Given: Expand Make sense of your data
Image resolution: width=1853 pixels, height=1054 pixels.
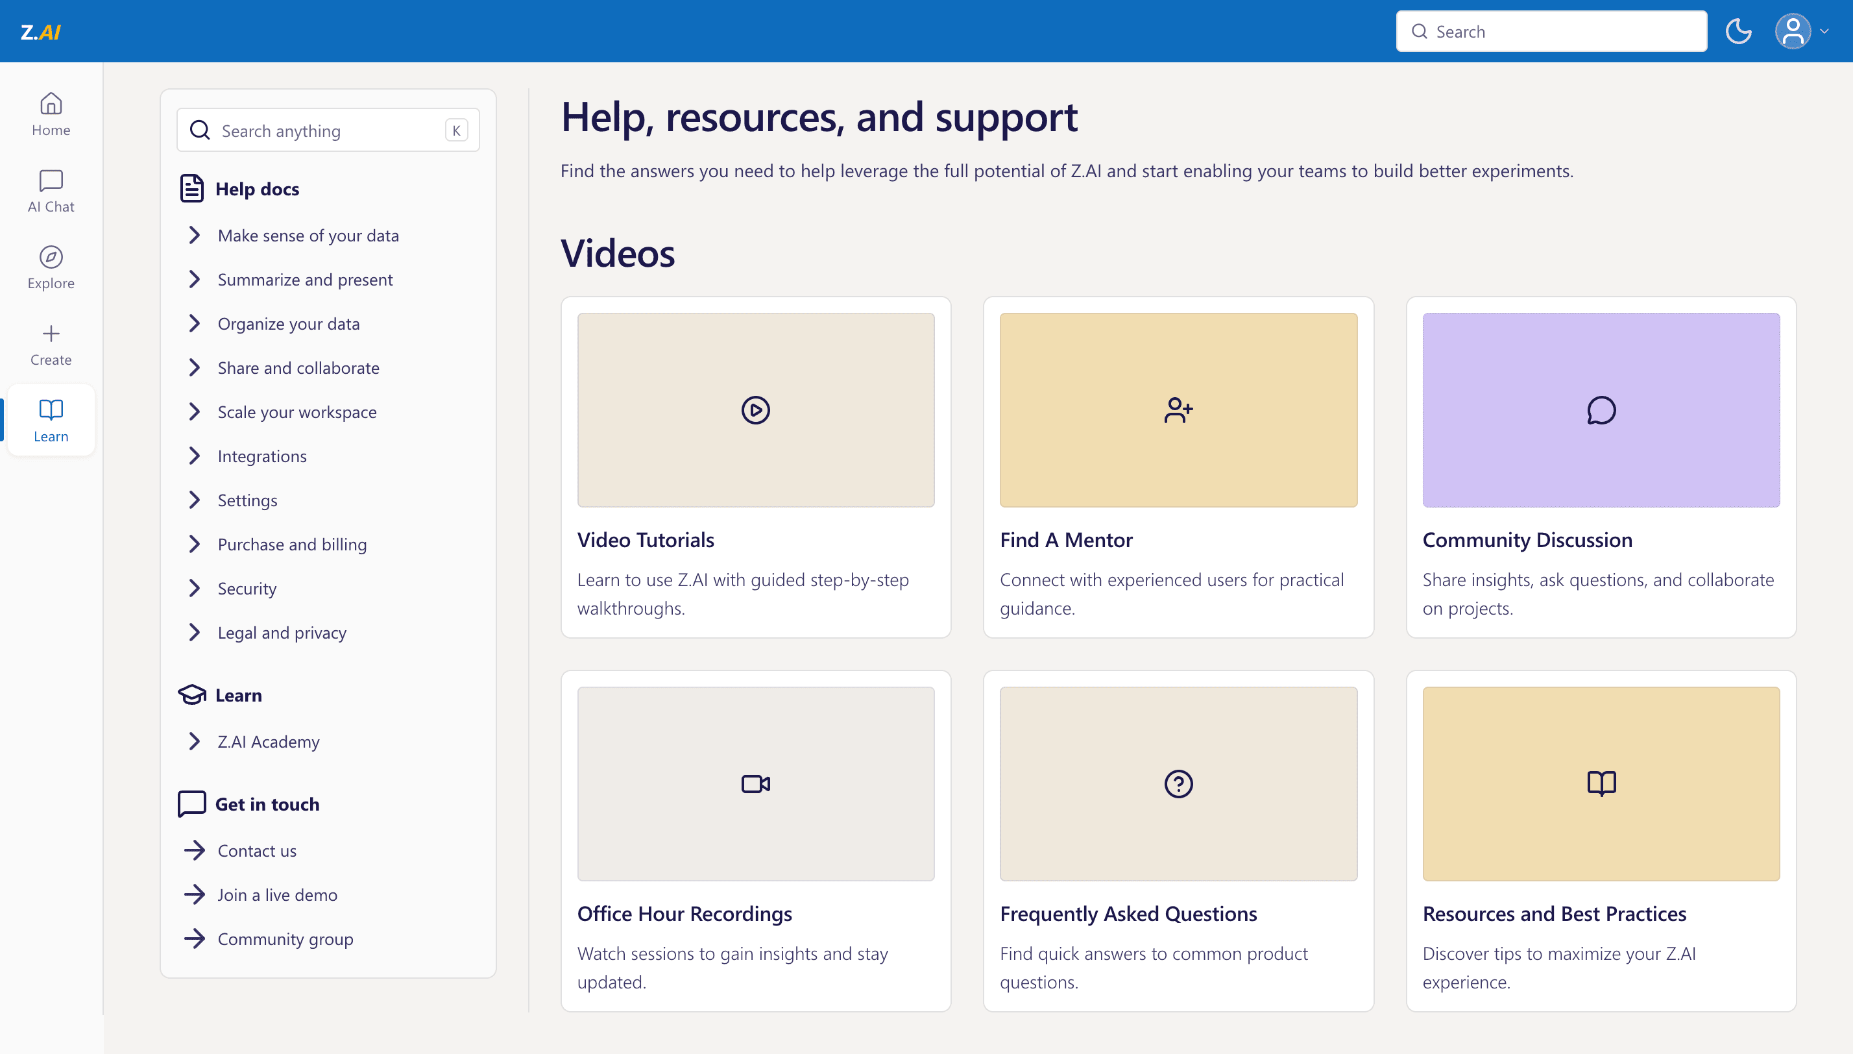Looking at the screenshot, I should click(x=308, y=235).
